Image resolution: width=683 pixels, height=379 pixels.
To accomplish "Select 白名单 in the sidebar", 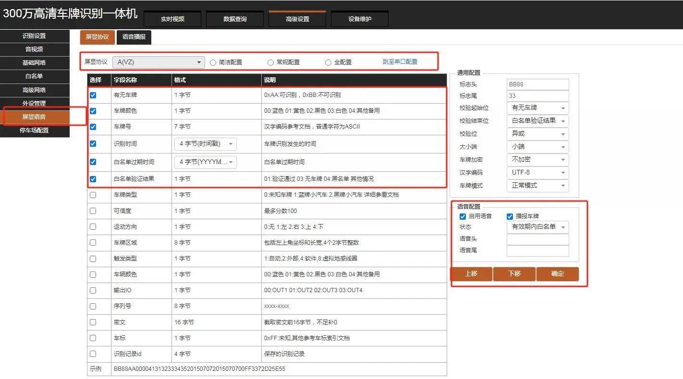I will pyautogui.click(x=34, y=76).
